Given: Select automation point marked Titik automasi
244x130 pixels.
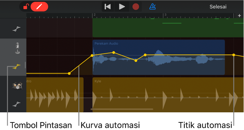Looking at the screenshot, I should (233, 55).
